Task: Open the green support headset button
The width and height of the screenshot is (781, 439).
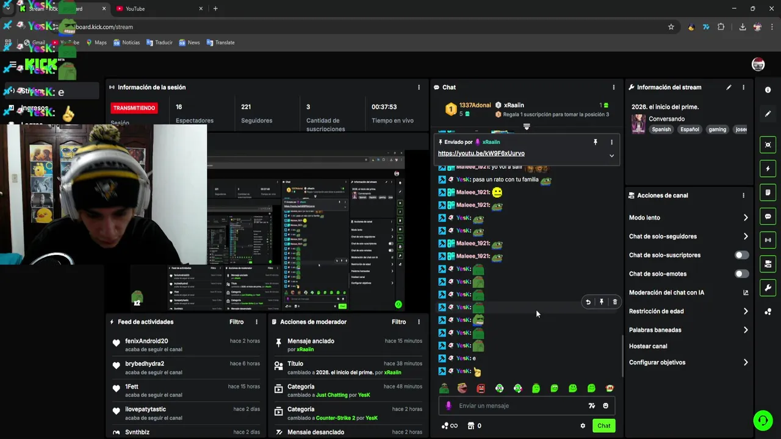Action: click(762, 420)
